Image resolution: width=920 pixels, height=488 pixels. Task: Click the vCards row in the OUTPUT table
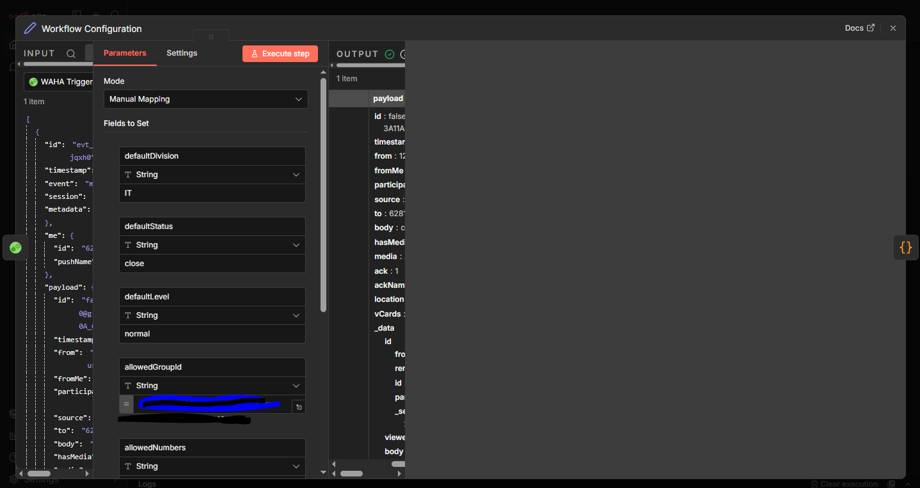pyautogui.click(x=389, y=314)
